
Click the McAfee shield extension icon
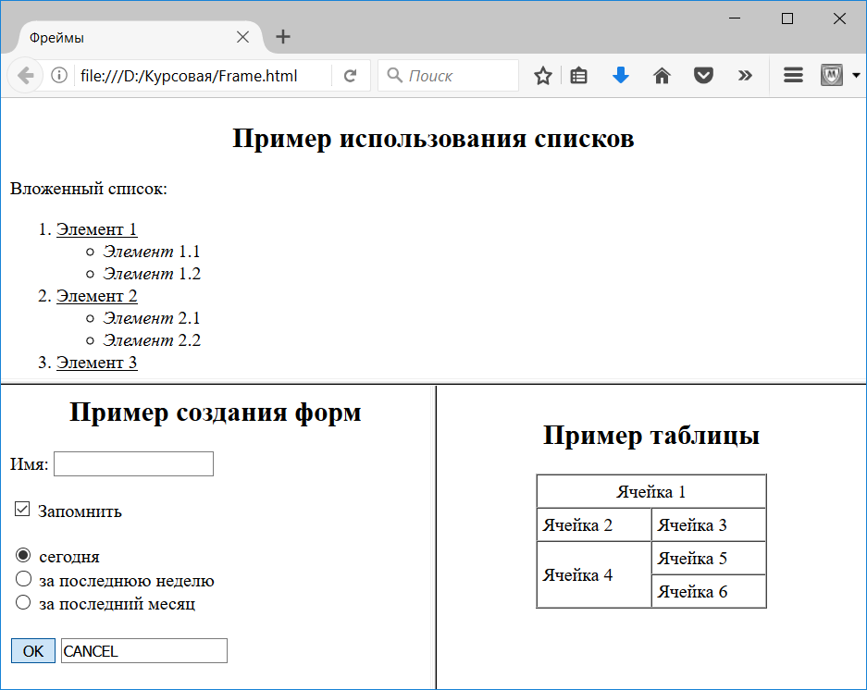point(832,75)
